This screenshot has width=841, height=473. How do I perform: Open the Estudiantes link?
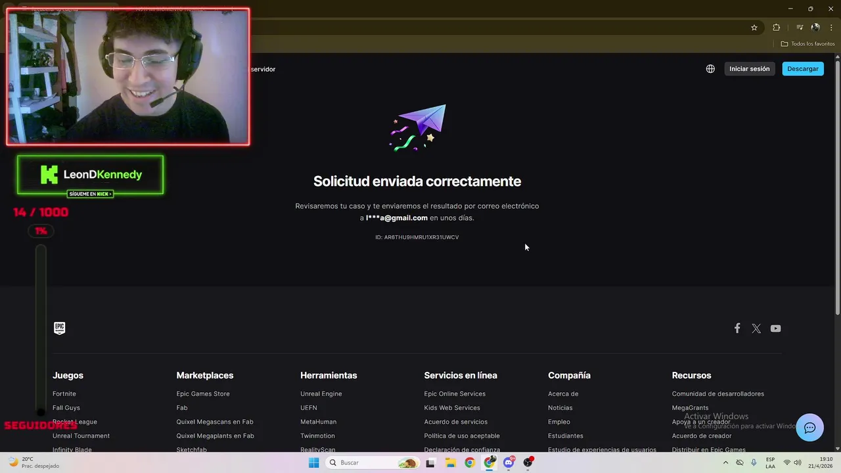tap(566, 436)
